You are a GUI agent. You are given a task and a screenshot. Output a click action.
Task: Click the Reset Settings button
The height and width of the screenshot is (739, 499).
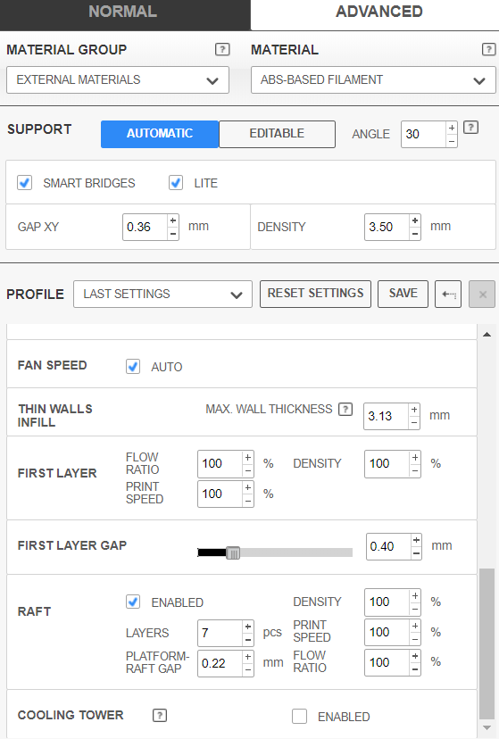click(x=316, y=294)
